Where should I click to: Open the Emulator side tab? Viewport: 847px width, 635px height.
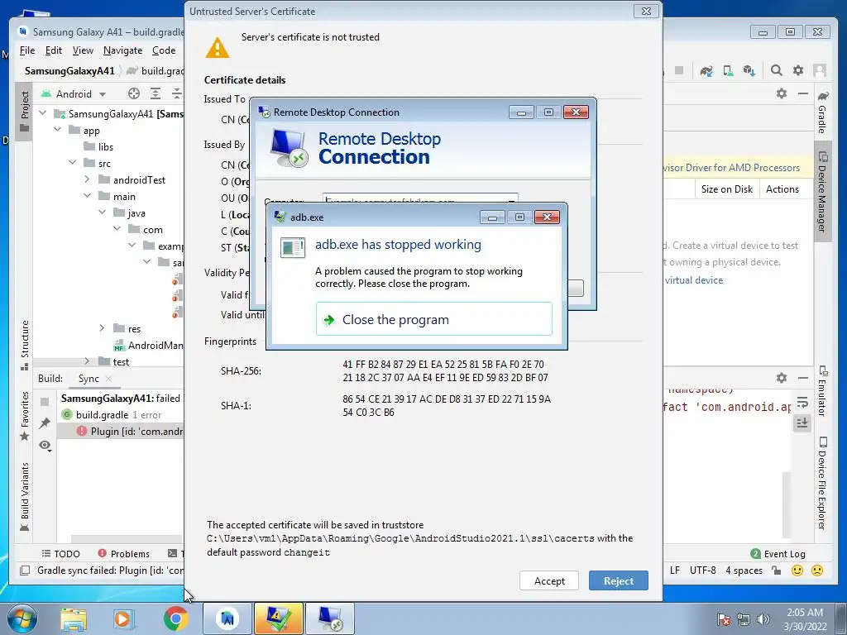(822, 391)
